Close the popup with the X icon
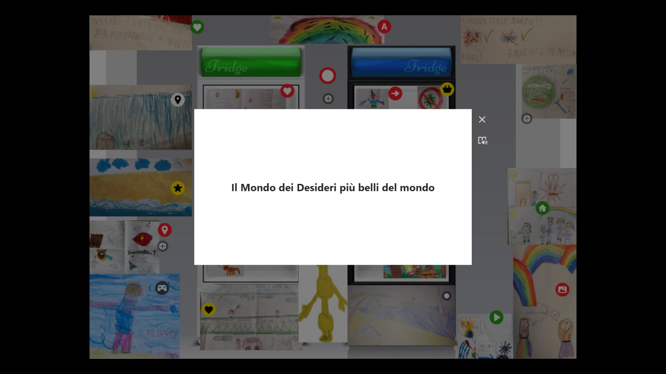 pyautogui.click(x=482, y=120)
